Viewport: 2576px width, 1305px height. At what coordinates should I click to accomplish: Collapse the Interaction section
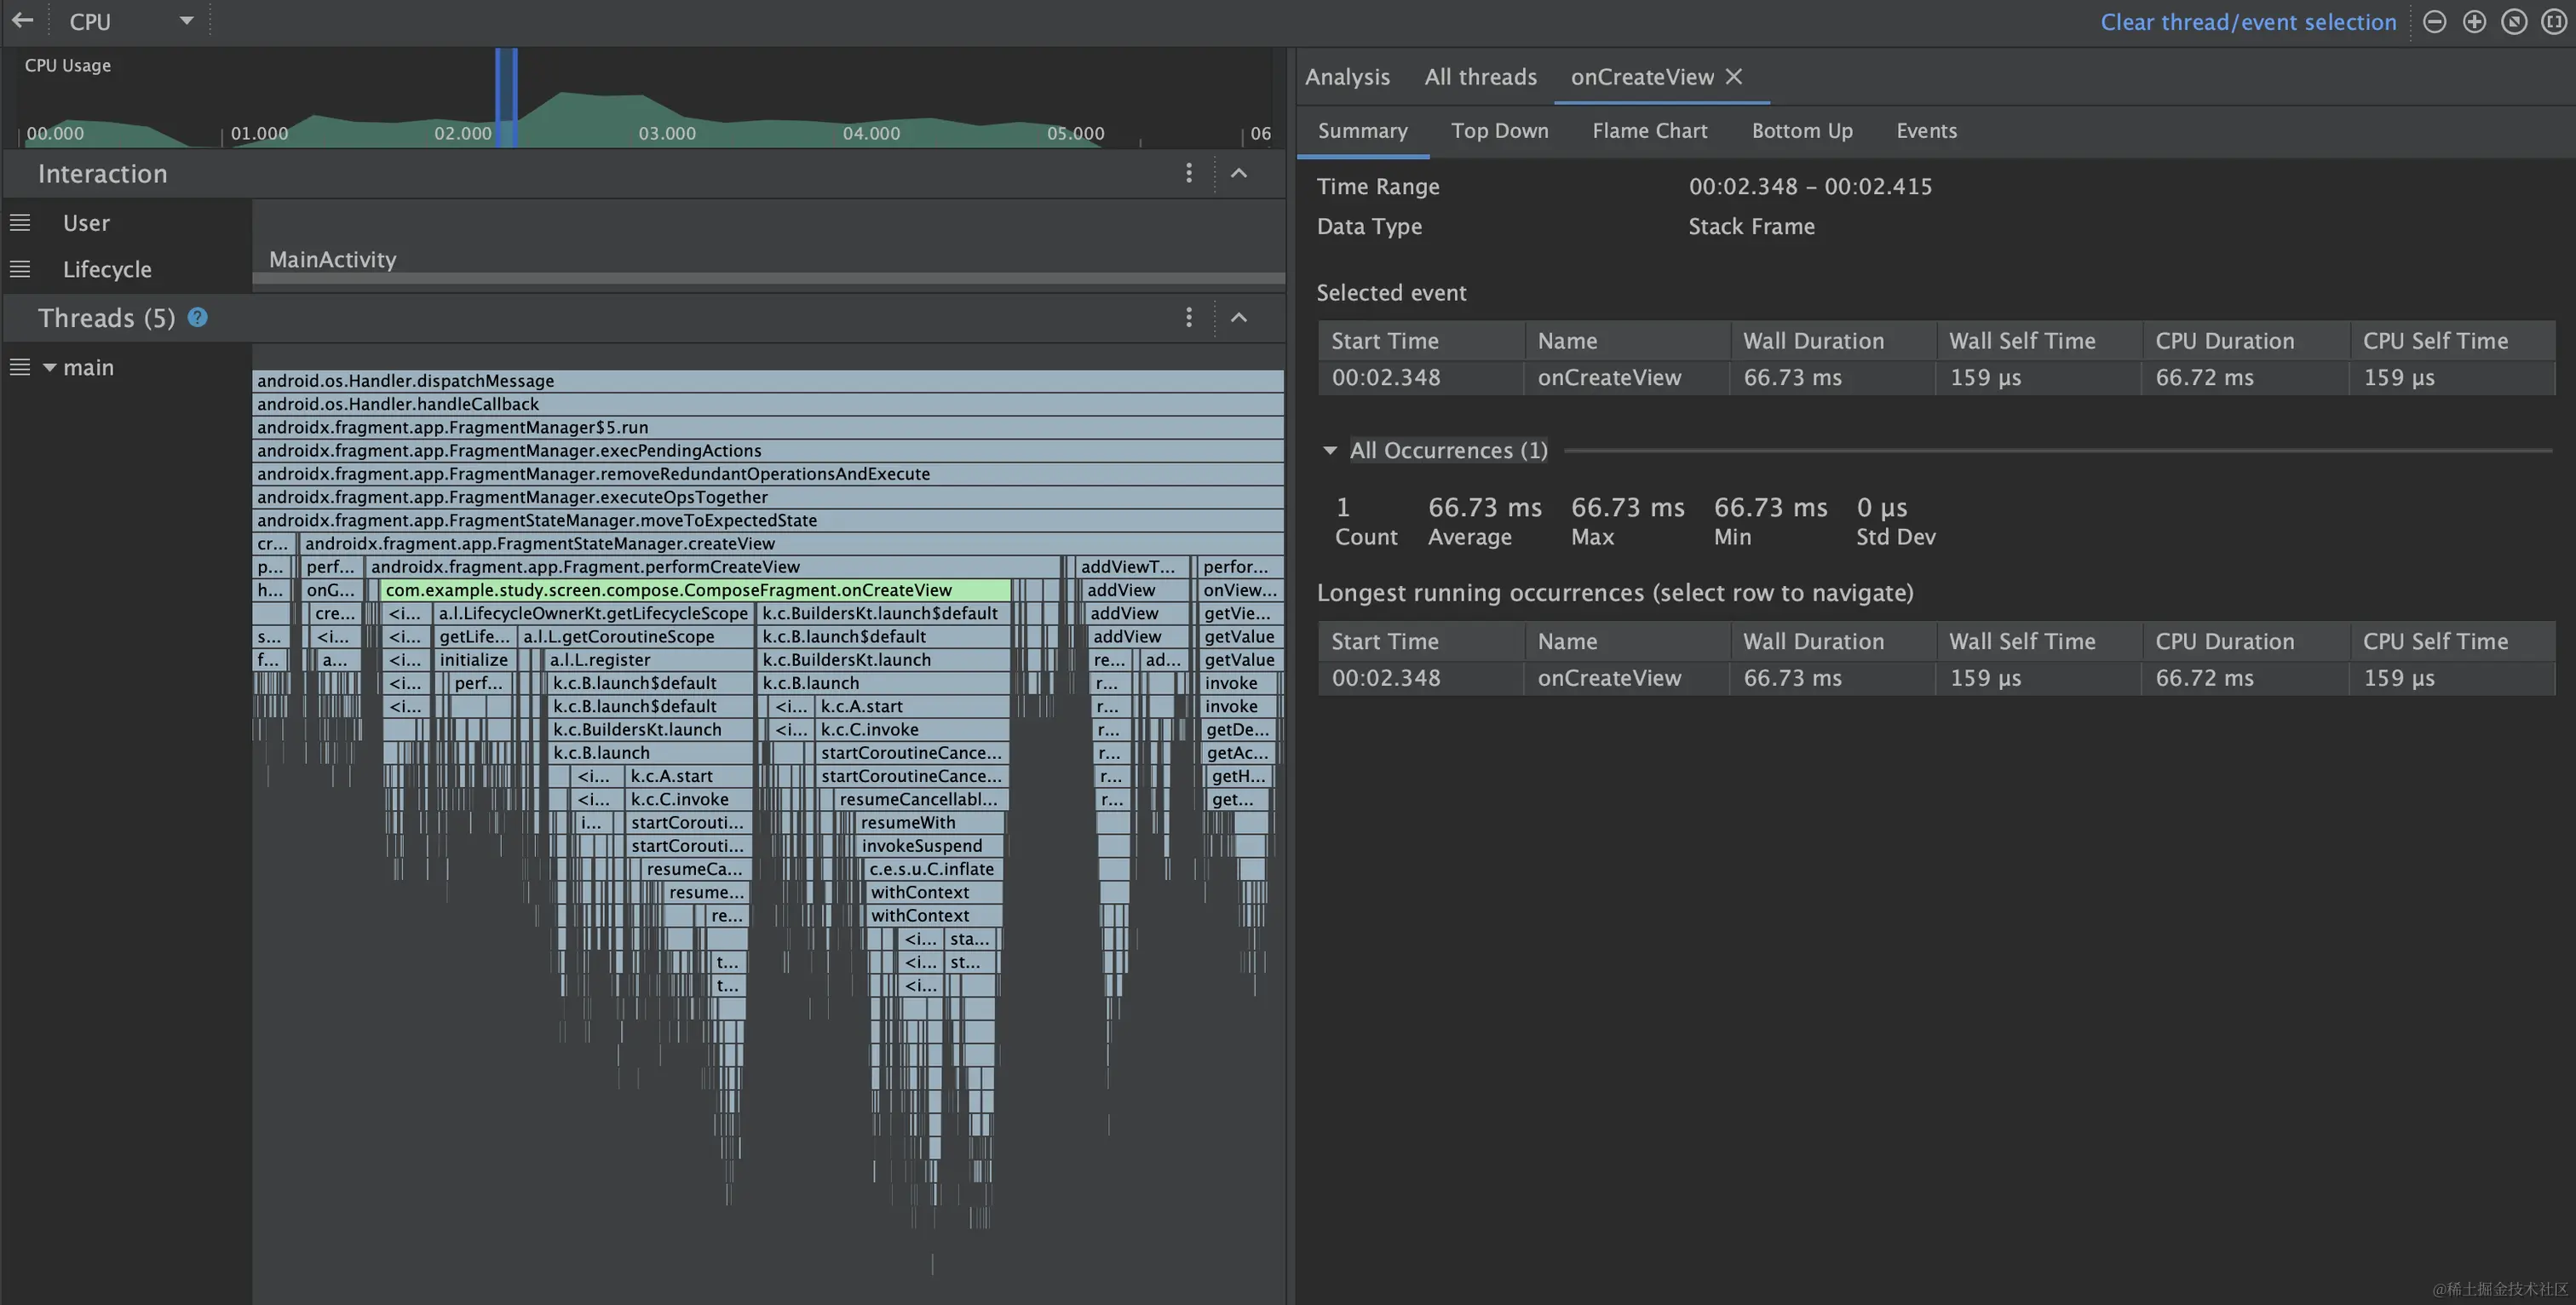1238,173
